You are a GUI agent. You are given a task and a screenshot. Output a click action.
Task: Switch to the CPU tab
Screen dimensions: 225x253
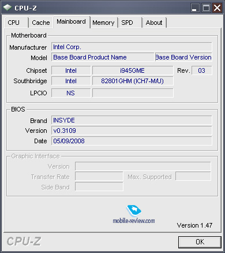click(17, 23)
